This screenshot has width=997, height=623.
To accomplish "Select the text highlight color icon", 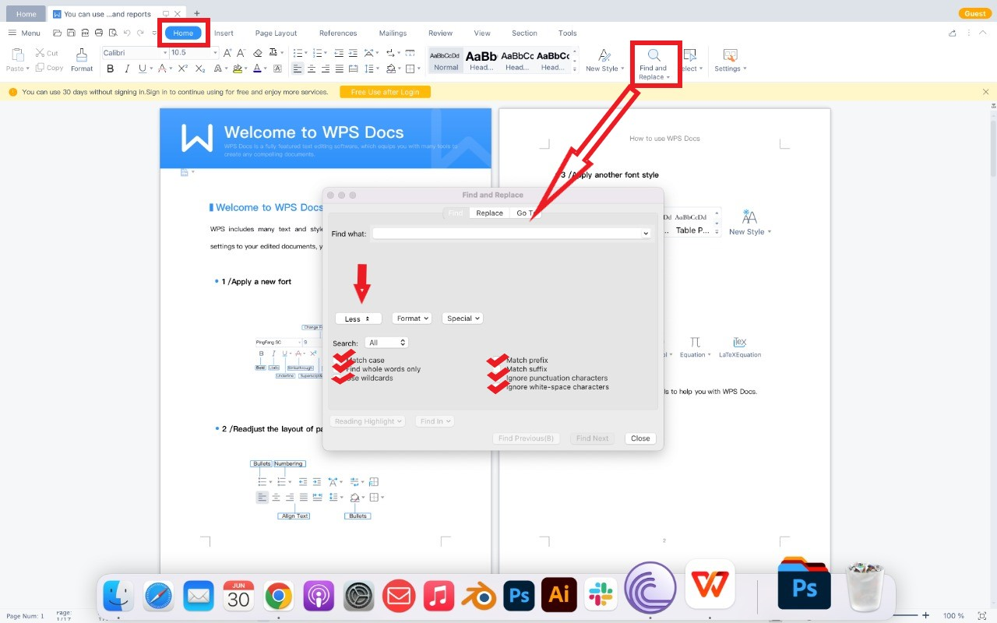I will tap(236, 69).
